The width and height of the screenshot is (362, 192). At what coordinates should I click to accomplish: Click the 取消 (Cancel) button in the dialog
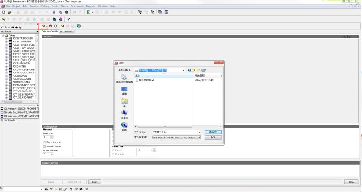point(213,137)
